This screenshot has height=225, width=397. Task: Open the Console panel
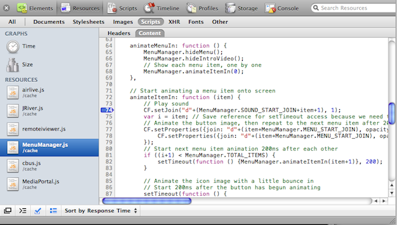tap(282, 8)
